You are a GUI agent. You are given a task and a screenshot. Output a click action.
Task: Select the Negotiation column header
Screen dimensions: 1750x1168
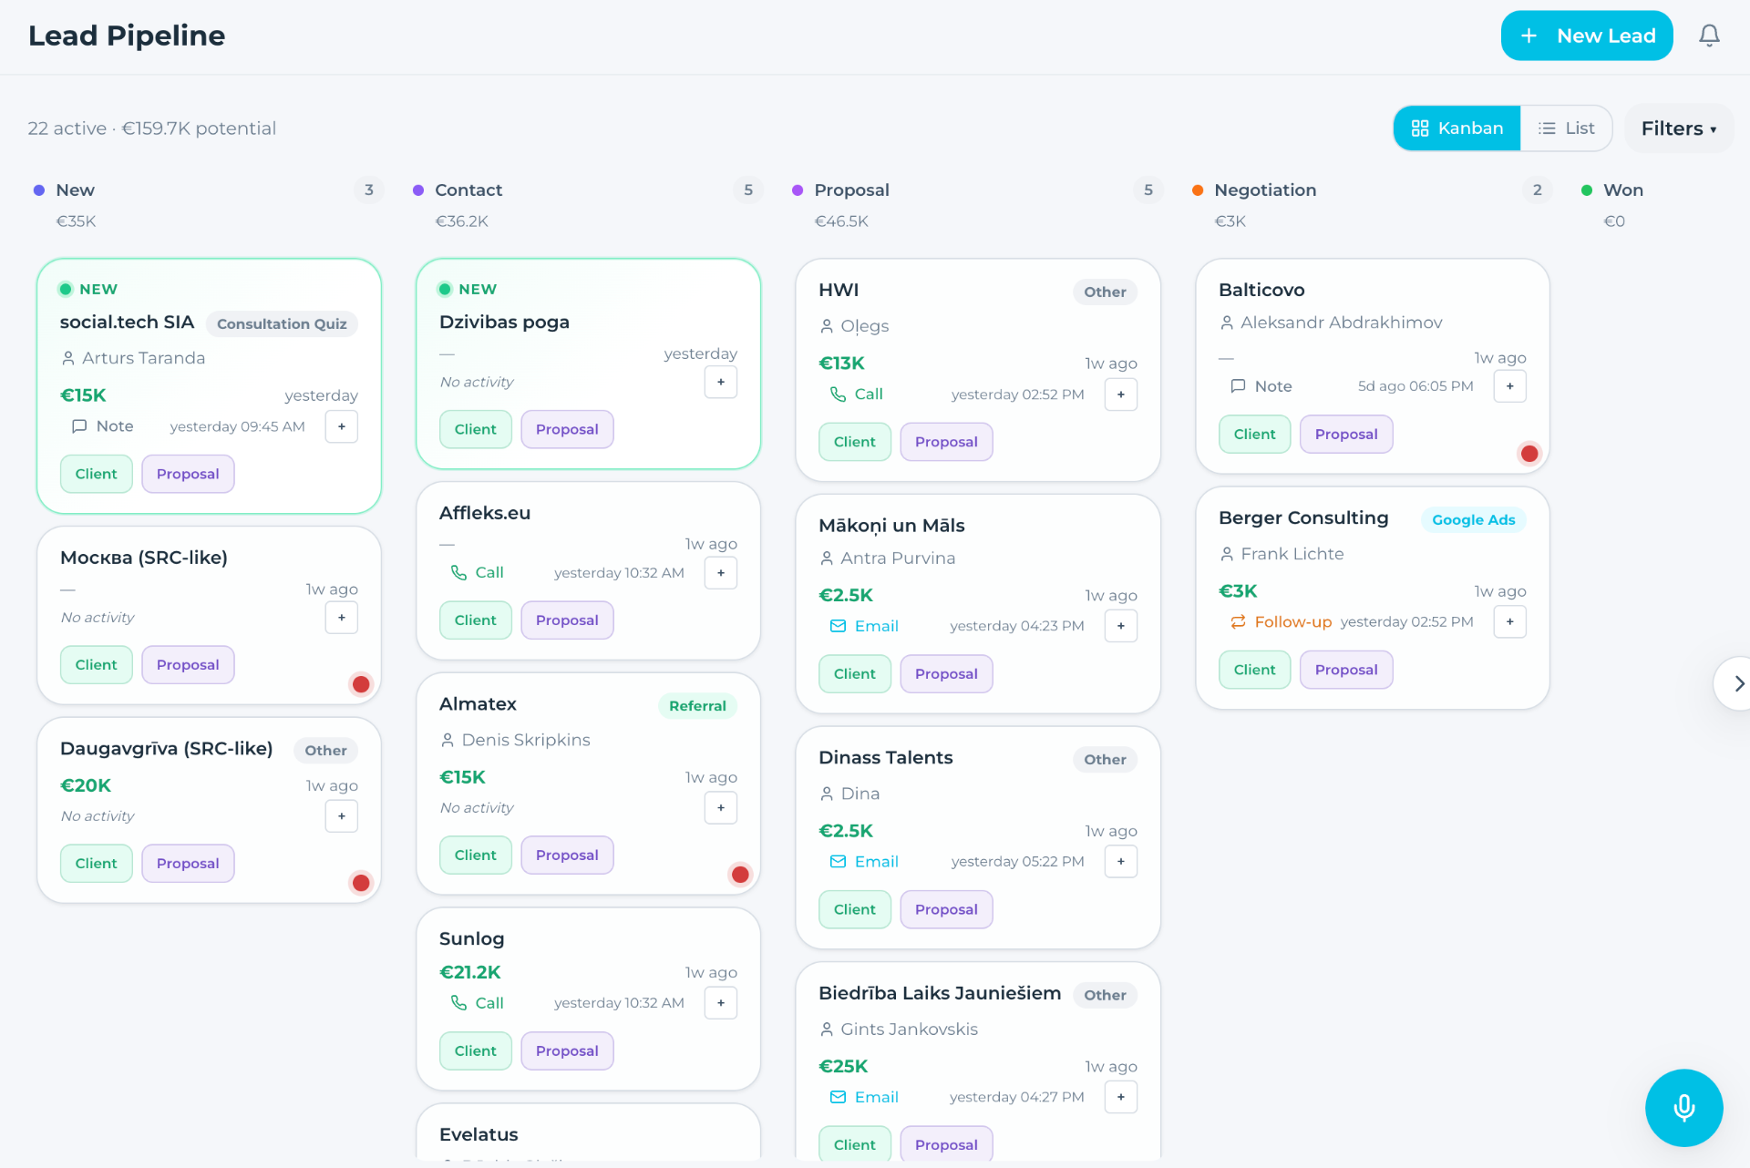[x=1265, y=190]
